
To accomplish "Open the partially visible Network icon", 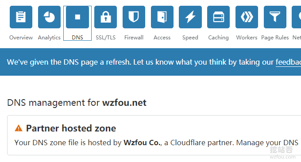I will [297, 17].
